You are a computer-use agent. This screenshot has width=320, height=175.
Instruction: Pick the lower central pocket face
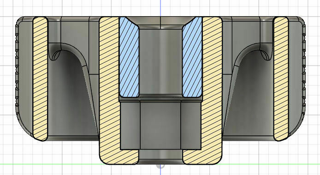(x=160, y=125)
